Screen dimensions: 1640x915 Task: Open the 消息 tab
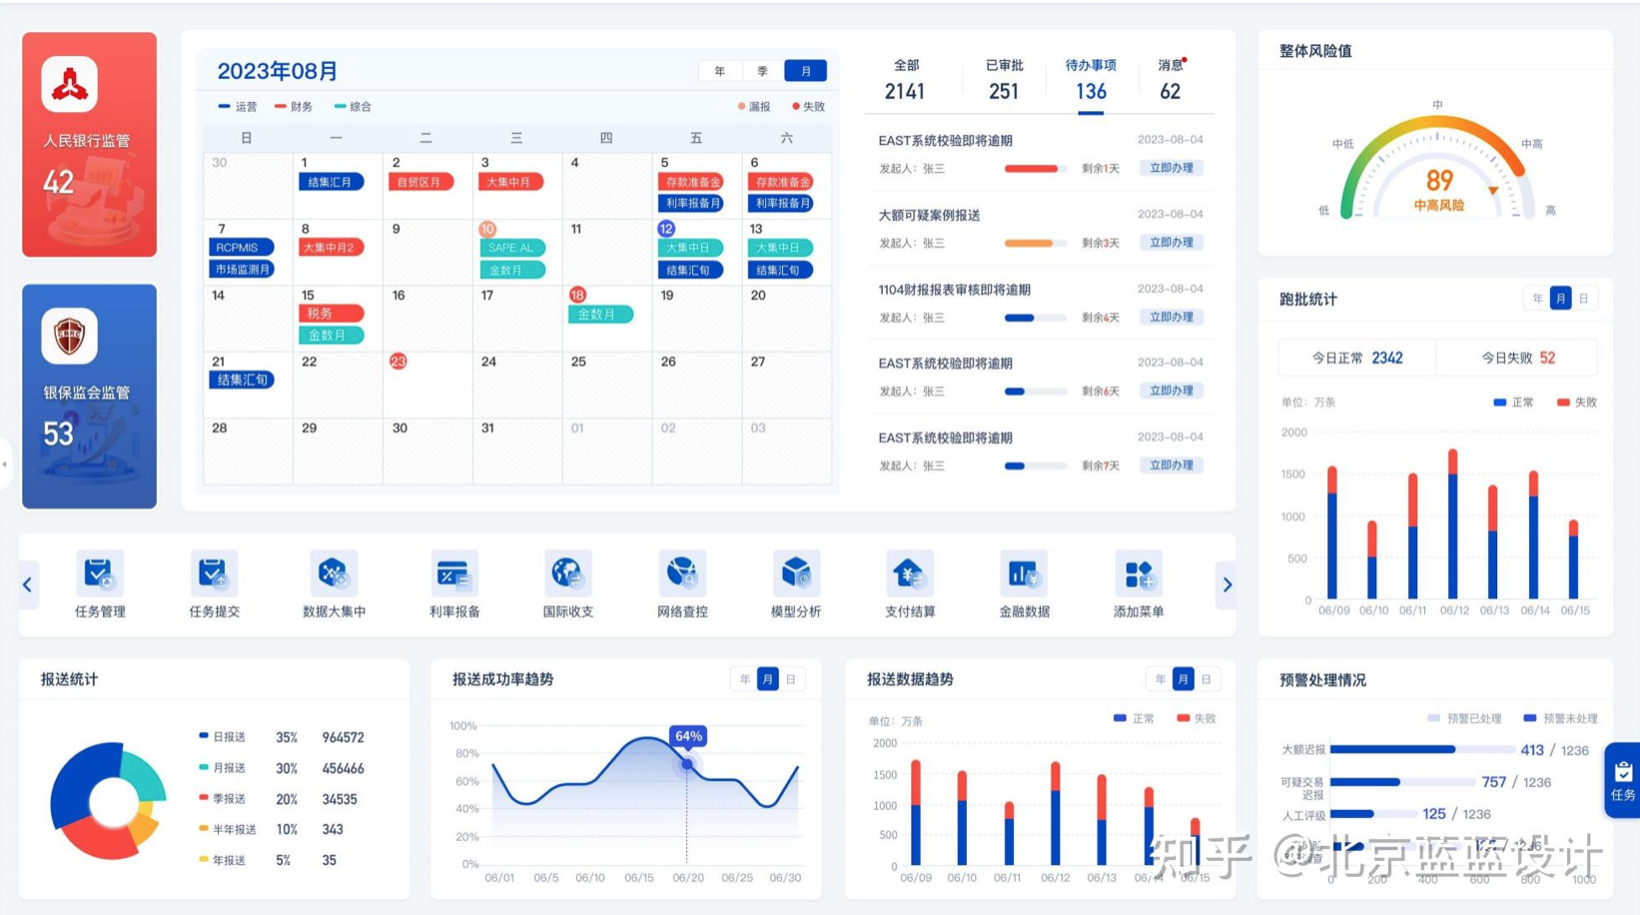[1170, 80]
